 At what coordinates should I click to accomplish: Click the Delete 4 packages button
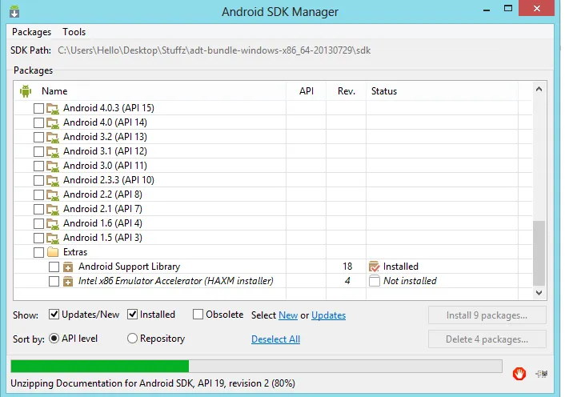pos(487,339)
